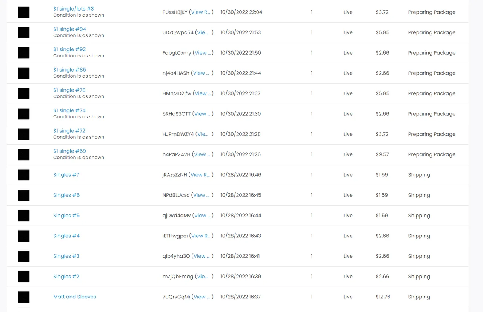Open the $1 single #85 listing
The image size is (483, 312).
point(69,70)
